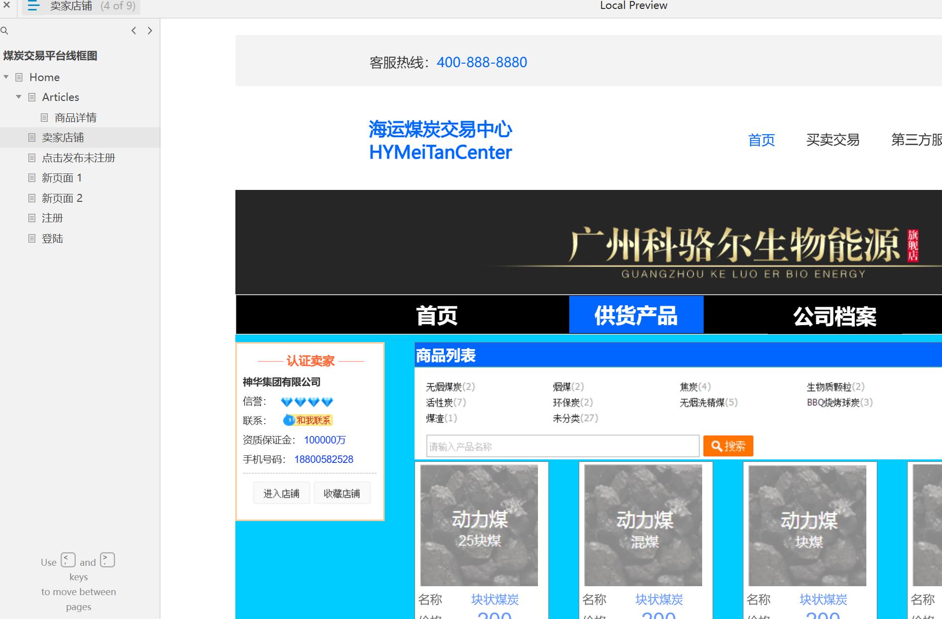Click the 海运煤炭交易中心 logo text
This screenshot has height=619, width=942.
pos(440,129)
